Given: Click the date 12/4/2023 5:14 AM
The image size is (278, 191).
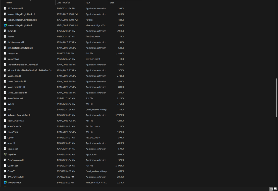Looking at the screenshot, I should [66, 160].
